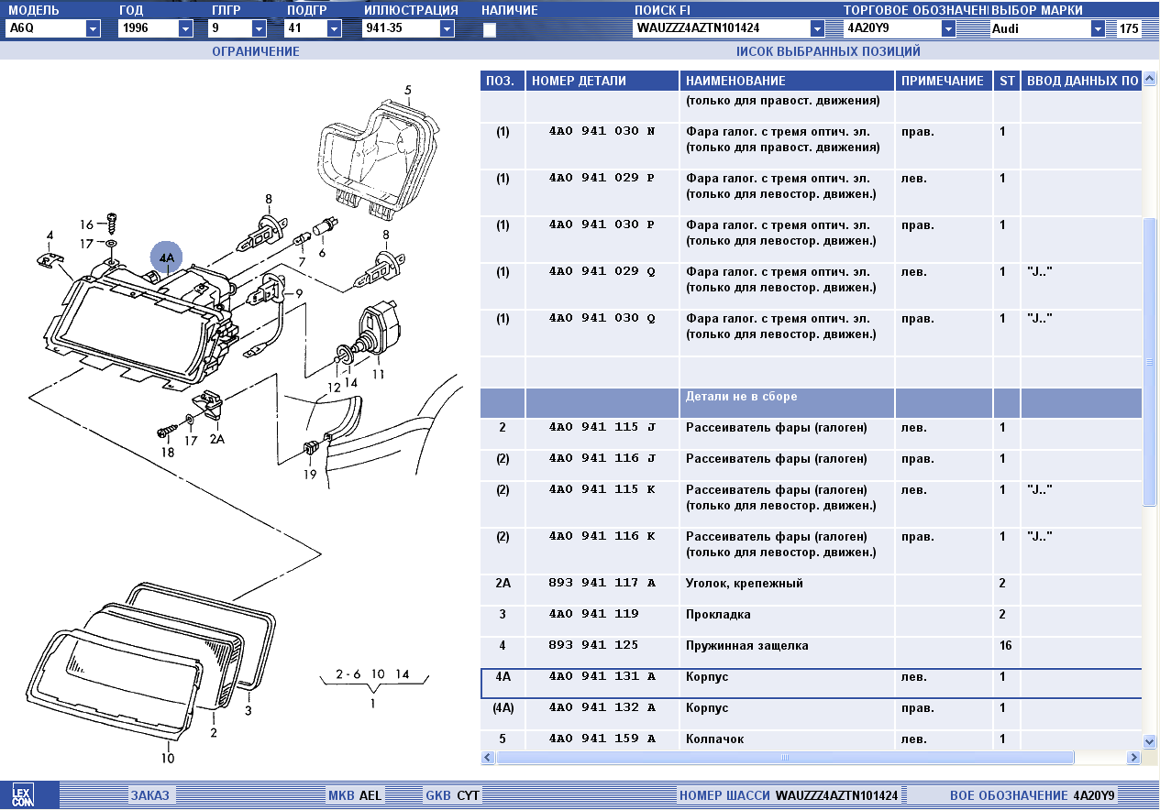Select callout number 5 in the diagram
1160x810 pixels.
click(408, 90)
